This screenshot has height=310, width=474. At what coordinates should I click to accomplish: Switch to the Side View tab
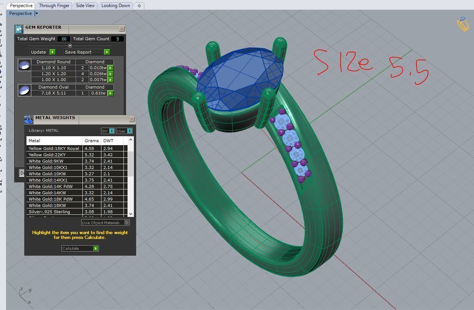tap(85, 6)
